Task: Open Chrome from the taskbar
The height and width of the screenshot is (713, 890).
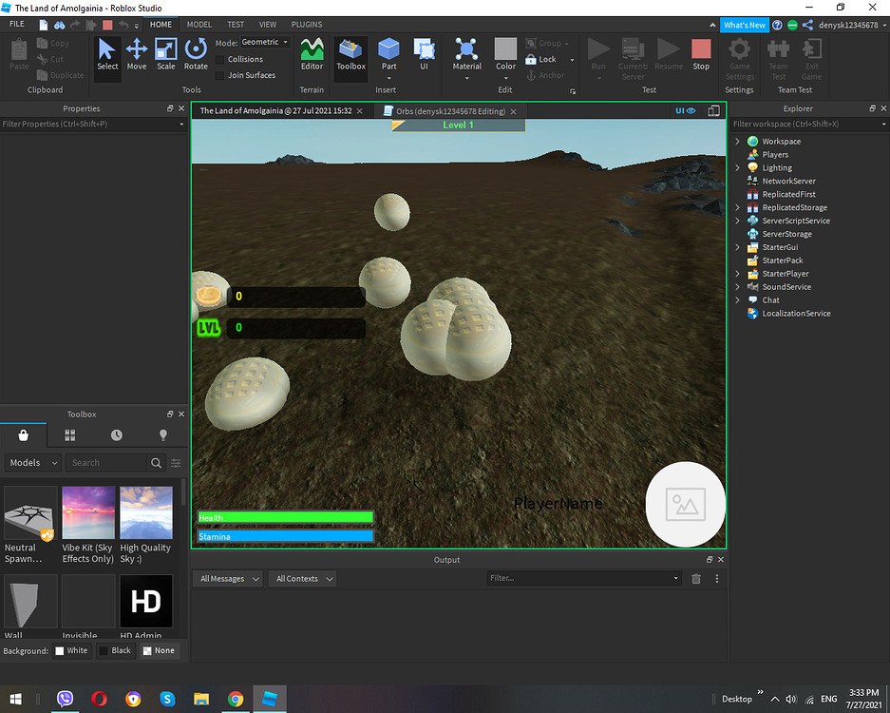Action: [x=235, y=699]
